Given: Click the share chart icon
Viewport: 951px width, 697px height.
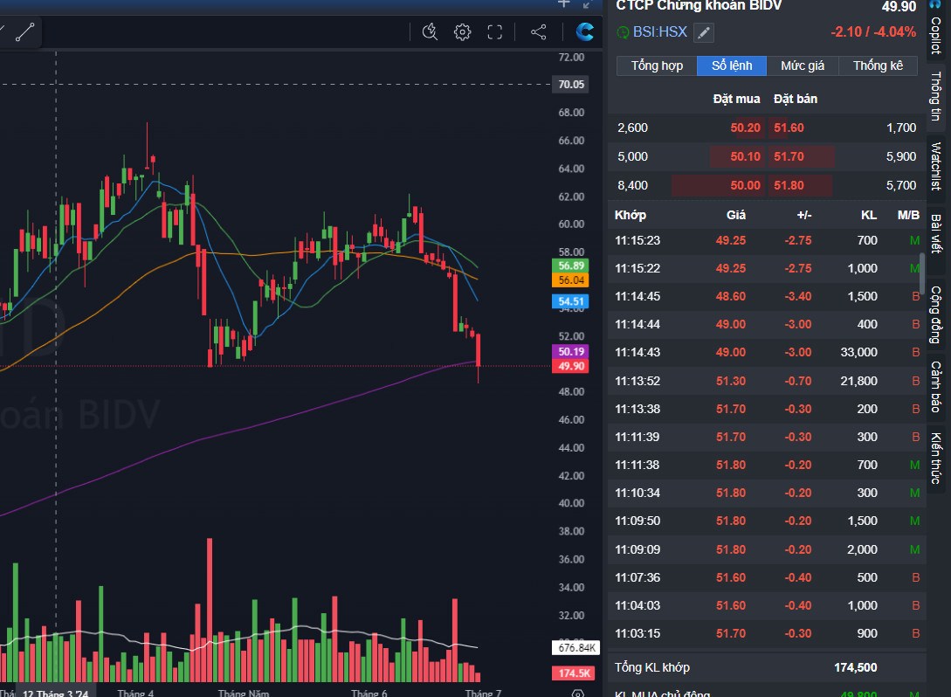Looking at the screenshot, I should point(539,32).
